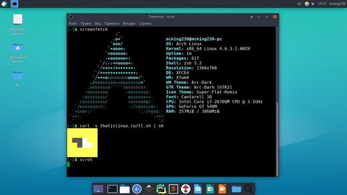Launch PyCharm from the dock

pyautogui.click(x=161, y=189)
